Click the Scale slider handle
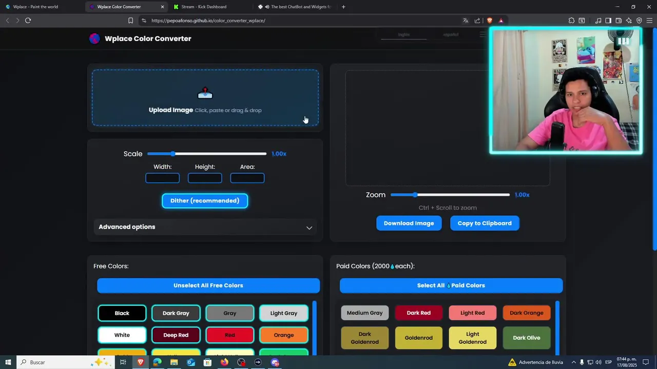This screenshot has width=657, height=369. click(x=173, y=154)
